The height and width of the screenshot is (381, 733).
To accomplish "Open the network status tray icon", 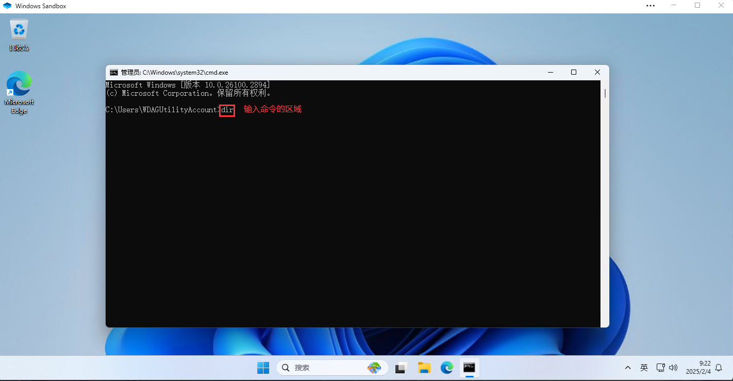I will (x=661, y=368).
